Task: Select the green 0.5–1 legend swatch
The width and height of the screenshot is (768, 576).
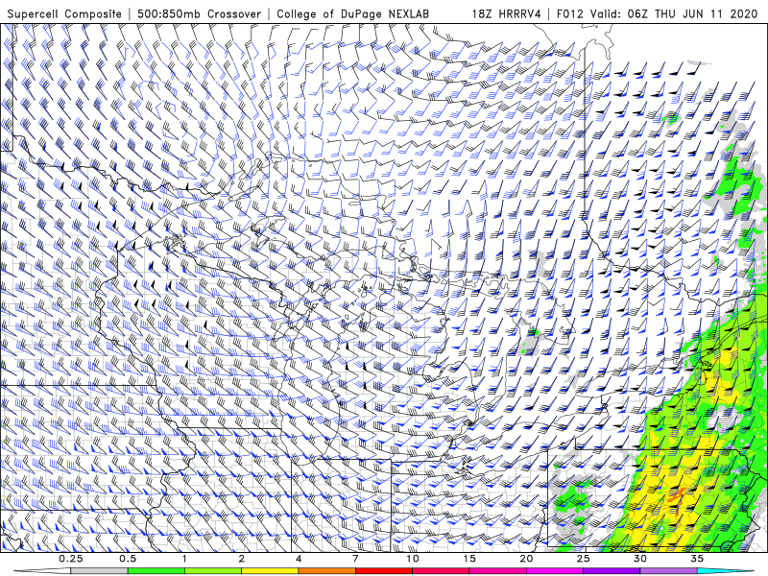Action: tap(156, 571)
